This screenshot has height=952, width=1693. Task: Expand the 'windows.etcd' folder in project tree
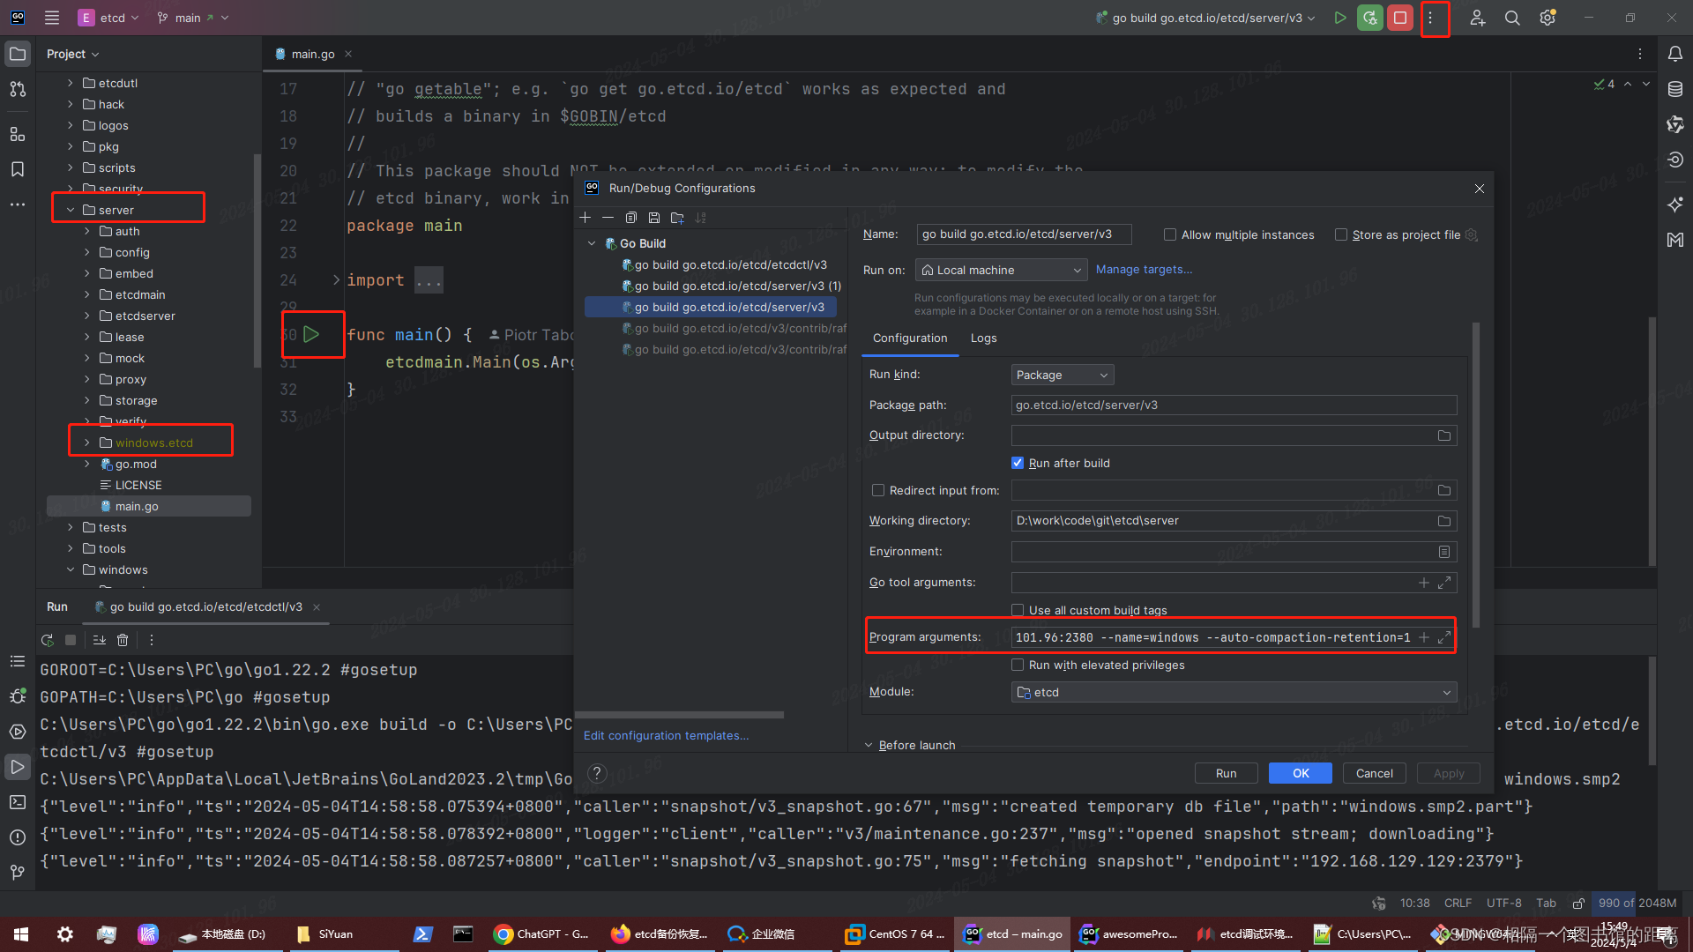click(86, 442)
